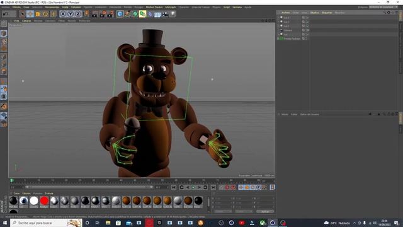Switch to Texture mode in left toolbar
The height and width of the screenshot is (227, 403).
(x=4, y=41)
